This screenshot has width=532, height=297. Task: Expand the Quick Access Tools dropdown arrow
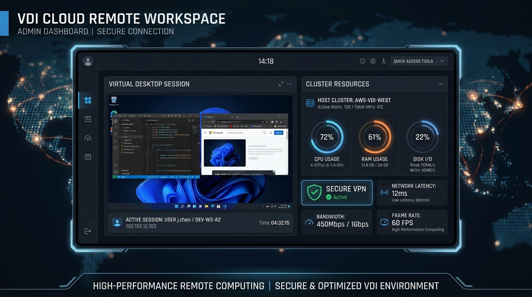pyautogui.click(x=442, y=61)
